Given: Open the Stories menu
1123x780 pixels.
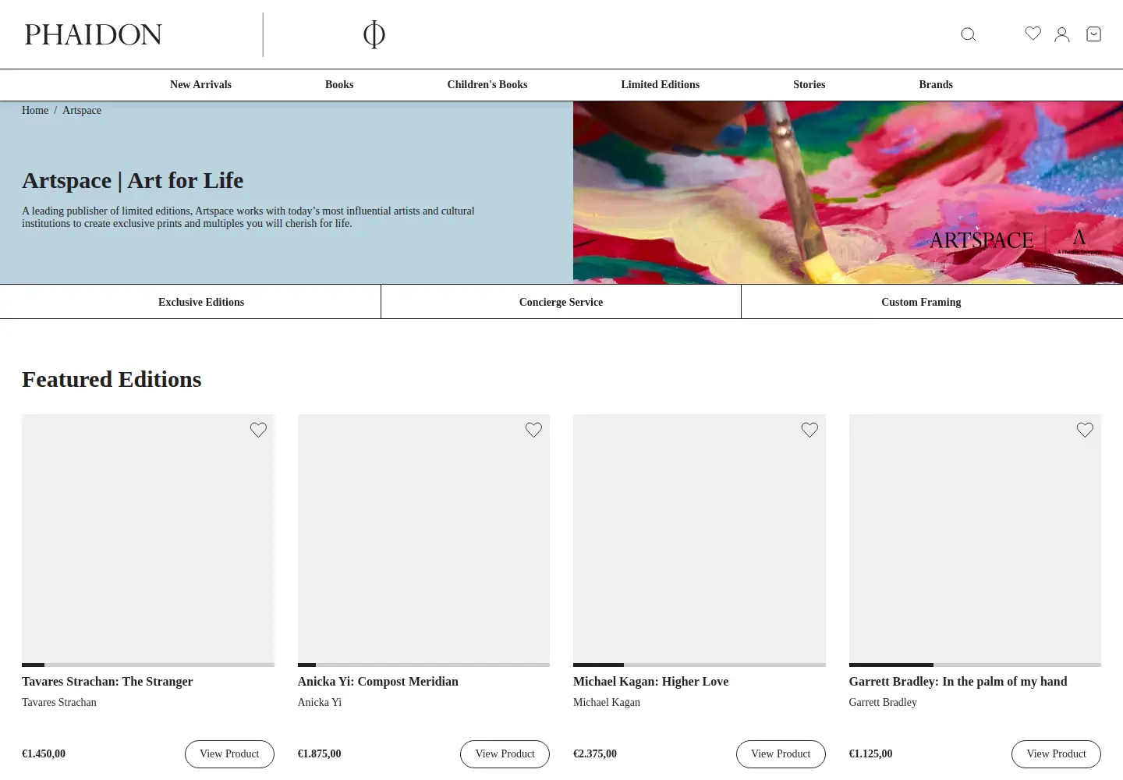Looking at the screenshot, I should [809, 84].
